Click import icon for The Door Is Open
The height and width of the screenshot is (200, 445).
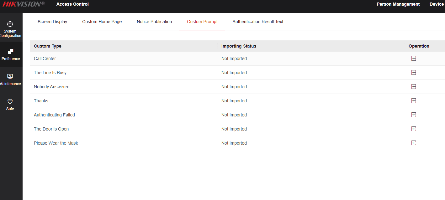pyautogui.click(x=414, y=129)
